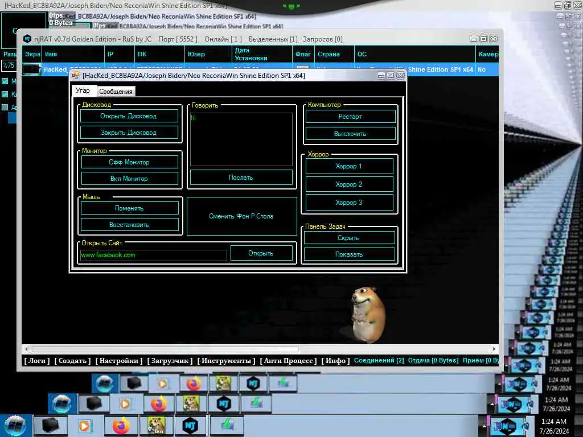The image size is (583, 437).
Task: Click the Рестарт computer button
Action: click(350, 116)
